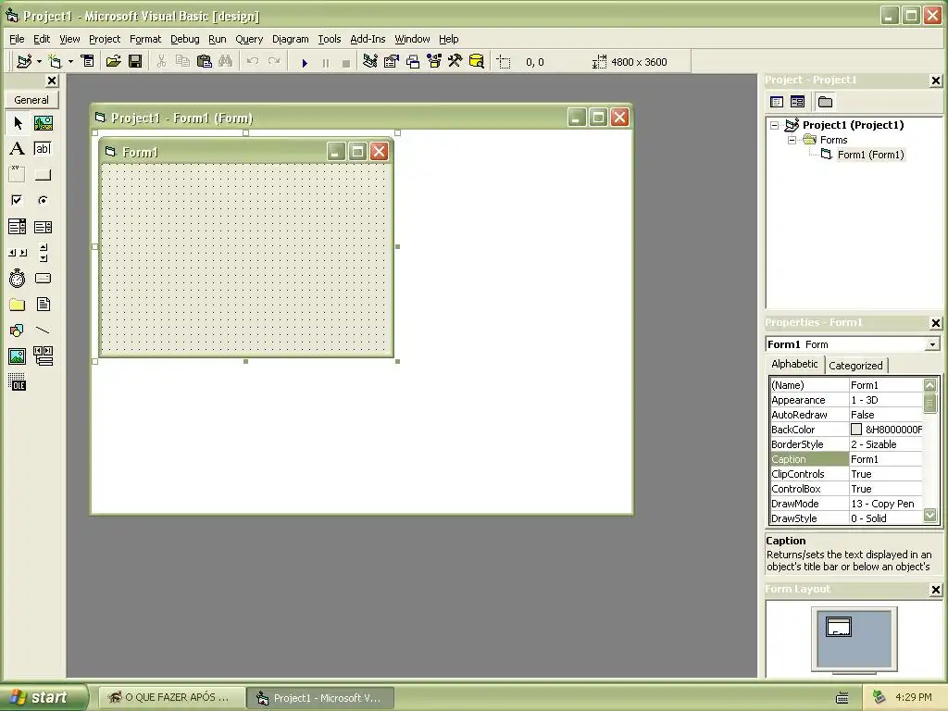948x711 pixels.
Task: Select the DriveListBox control tool
Action: [43, 279]
